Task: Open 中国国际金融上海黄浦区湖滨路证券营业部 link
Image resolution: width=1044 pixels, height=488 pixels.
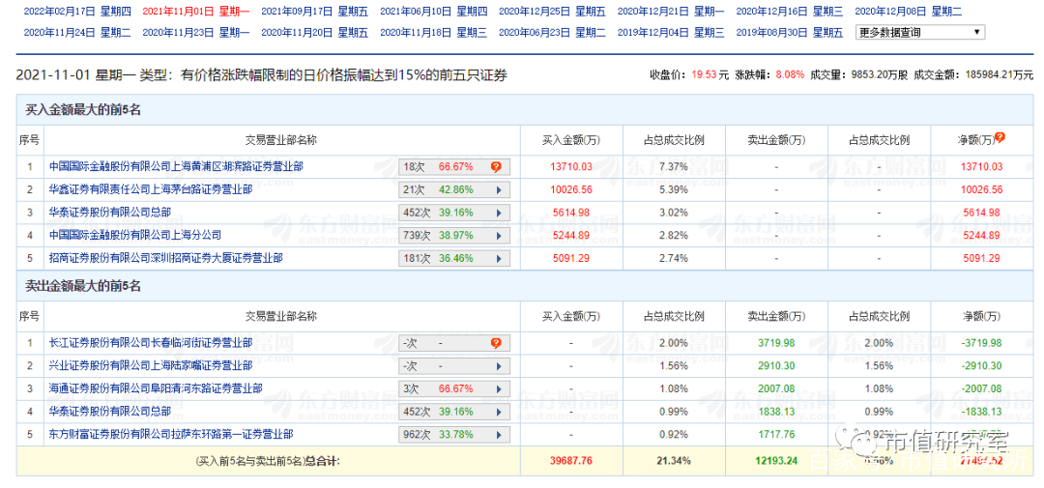Action: click(176, 166)
